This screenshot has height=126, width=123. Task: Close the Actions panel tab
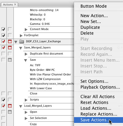(x=15, y=5)
